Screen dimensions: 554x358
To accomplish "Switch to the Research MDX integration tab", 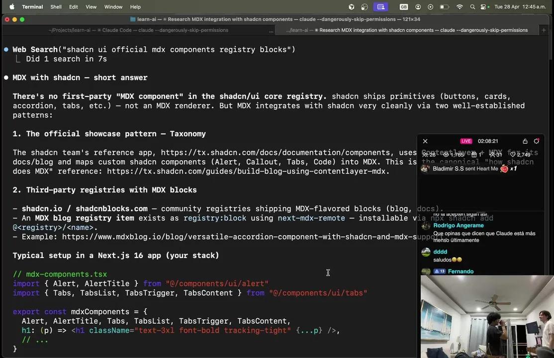I will (x=407, y=30).
